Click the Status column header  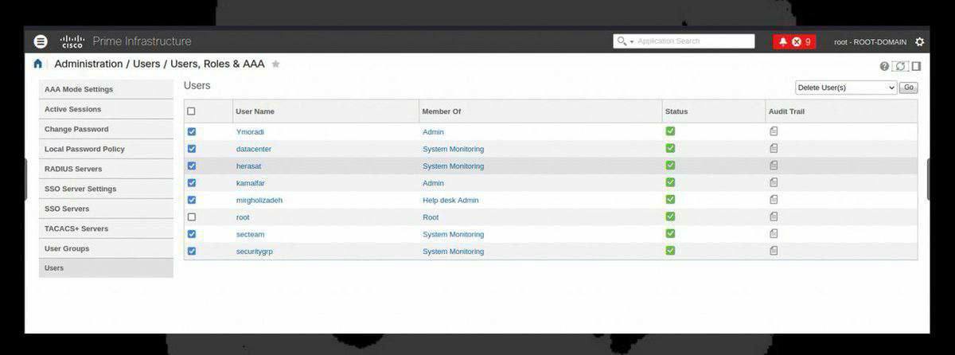point(676,111)
